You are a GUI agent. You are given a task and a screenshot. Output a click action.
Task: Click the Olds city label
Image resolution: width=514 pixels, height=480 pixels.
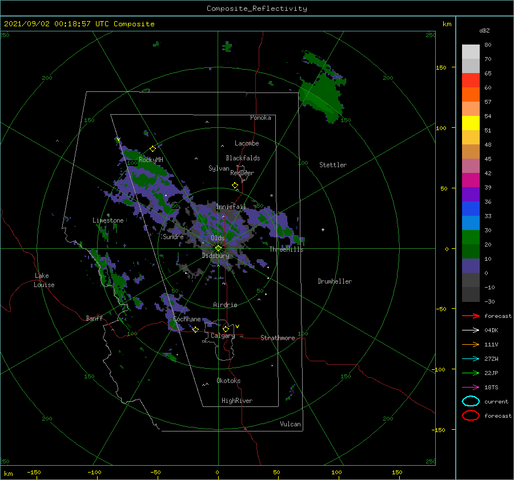[218, 238]
